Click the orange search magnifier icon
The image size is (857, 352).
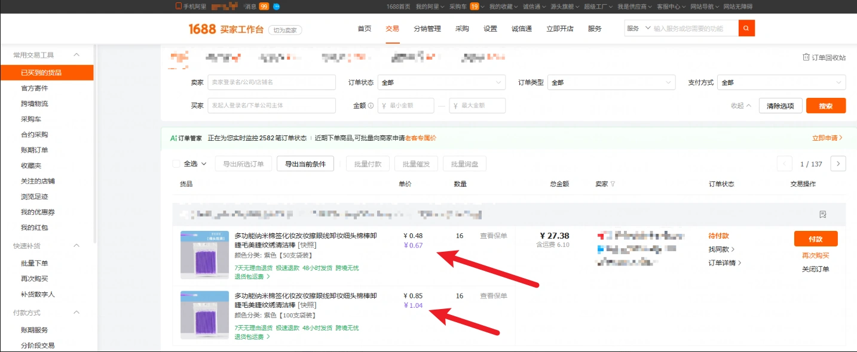click(x=746, y=28)
